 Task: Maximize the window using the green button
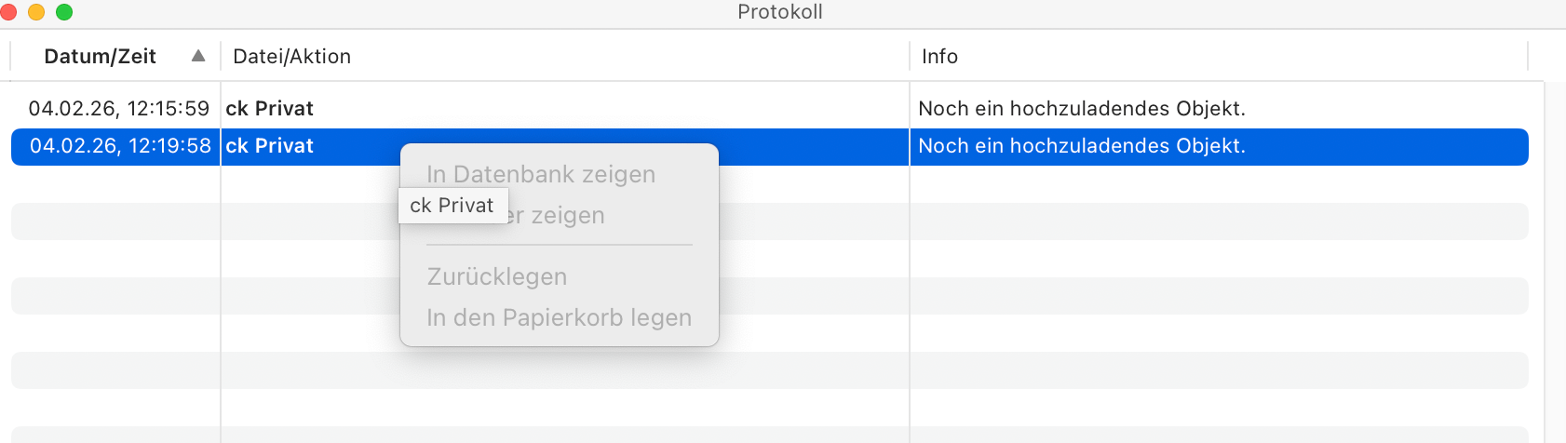pyautogui.click(x=64, y=12)
